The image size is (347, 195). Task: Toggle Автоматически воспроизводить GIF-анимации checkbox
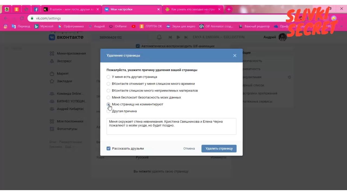[x=138, y=46]
